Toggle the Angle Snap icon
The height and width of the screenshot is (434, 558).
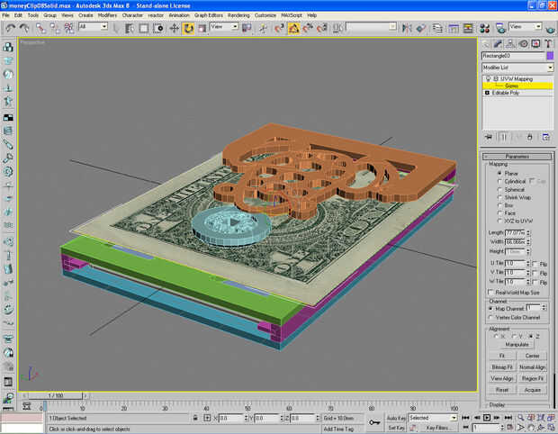click(x=293, y=29)
